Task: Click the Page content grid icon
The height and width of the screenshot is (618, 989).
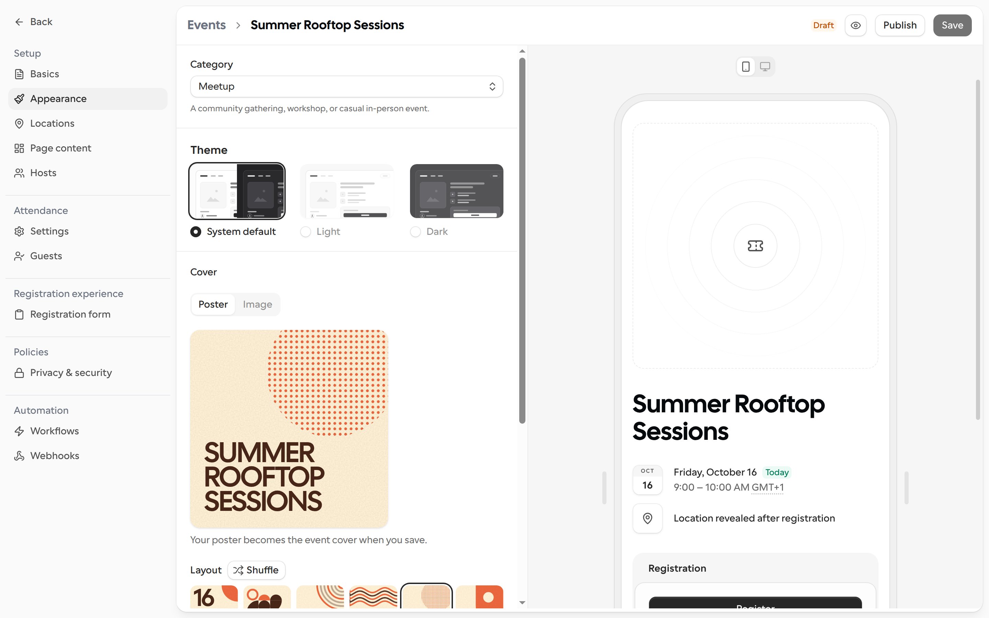Action: point(19,148)
